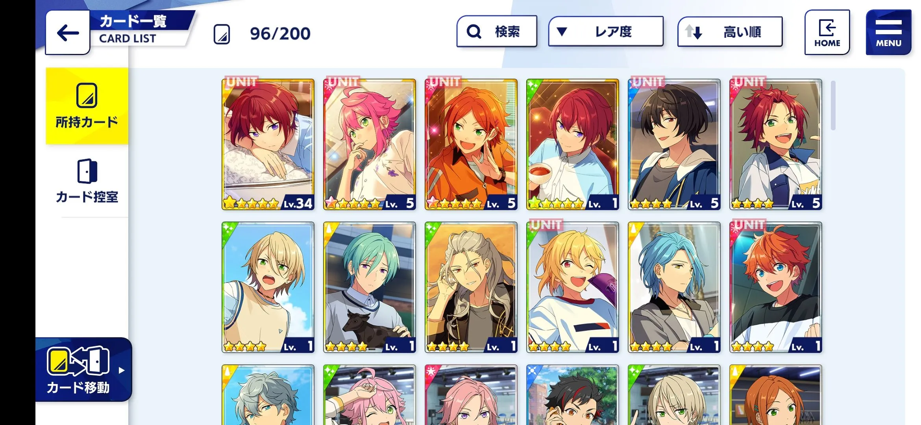
Task: Click the back arrow button
Action: 68,33
